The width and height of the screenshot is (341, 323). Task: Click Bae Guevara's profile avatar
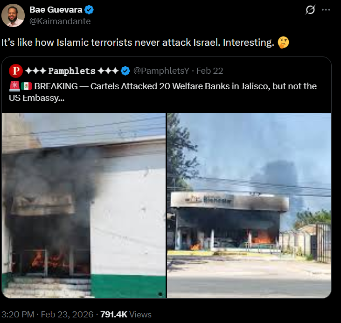13,15
